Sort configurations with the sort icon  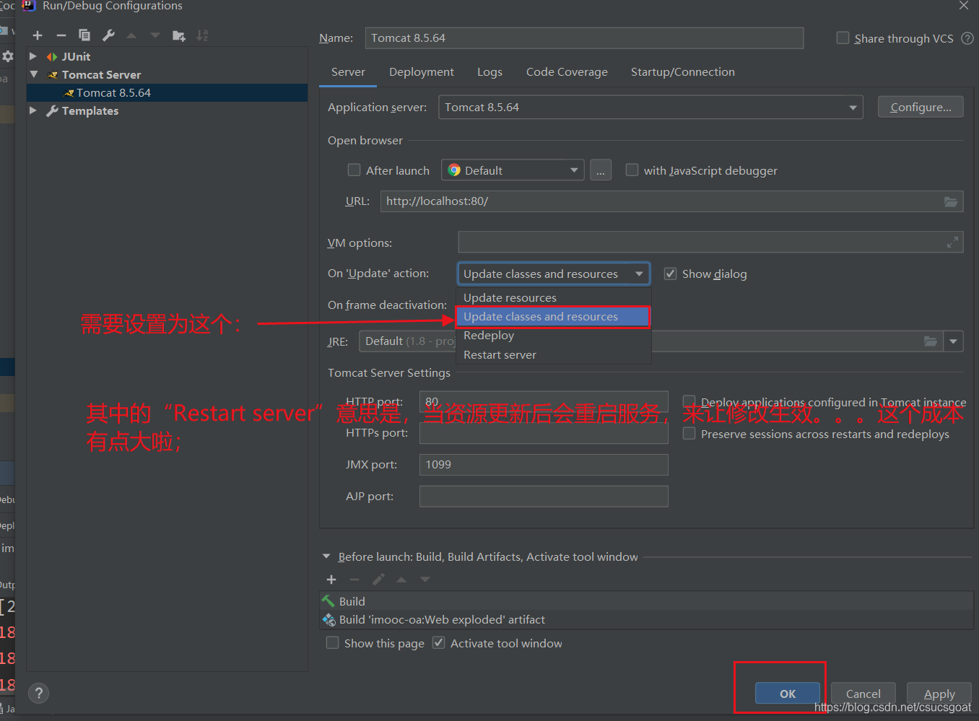pyautogui.click(x=203, y=35)
